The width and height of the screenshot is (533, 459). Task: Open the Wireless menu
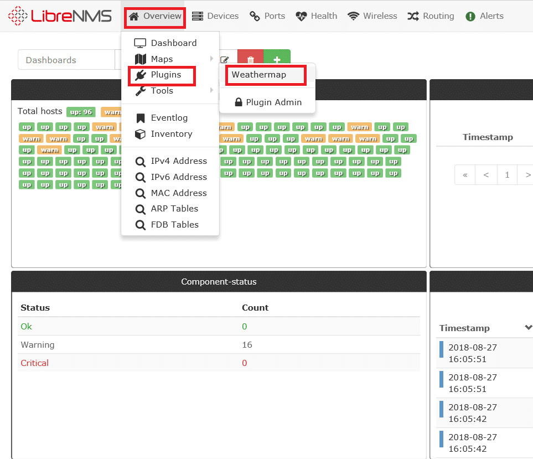(x=372, y=16)
